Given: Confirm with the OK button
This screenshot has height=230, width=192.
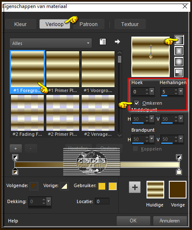Looking at the screenshot, I should [133, 221].
